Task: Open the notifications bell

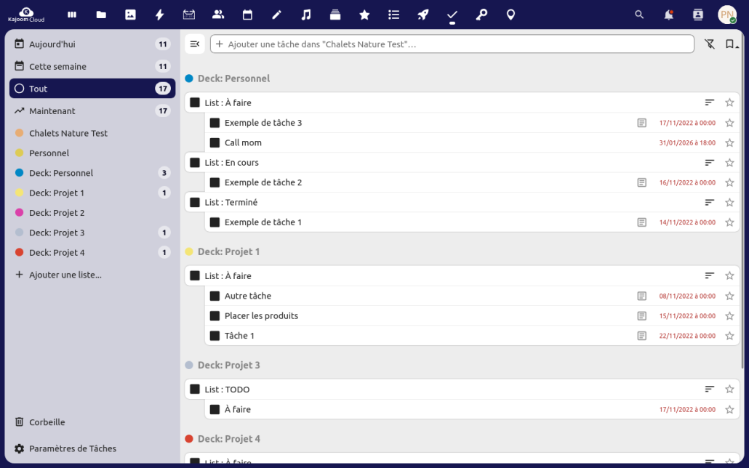Action: [x=668, y=14]
